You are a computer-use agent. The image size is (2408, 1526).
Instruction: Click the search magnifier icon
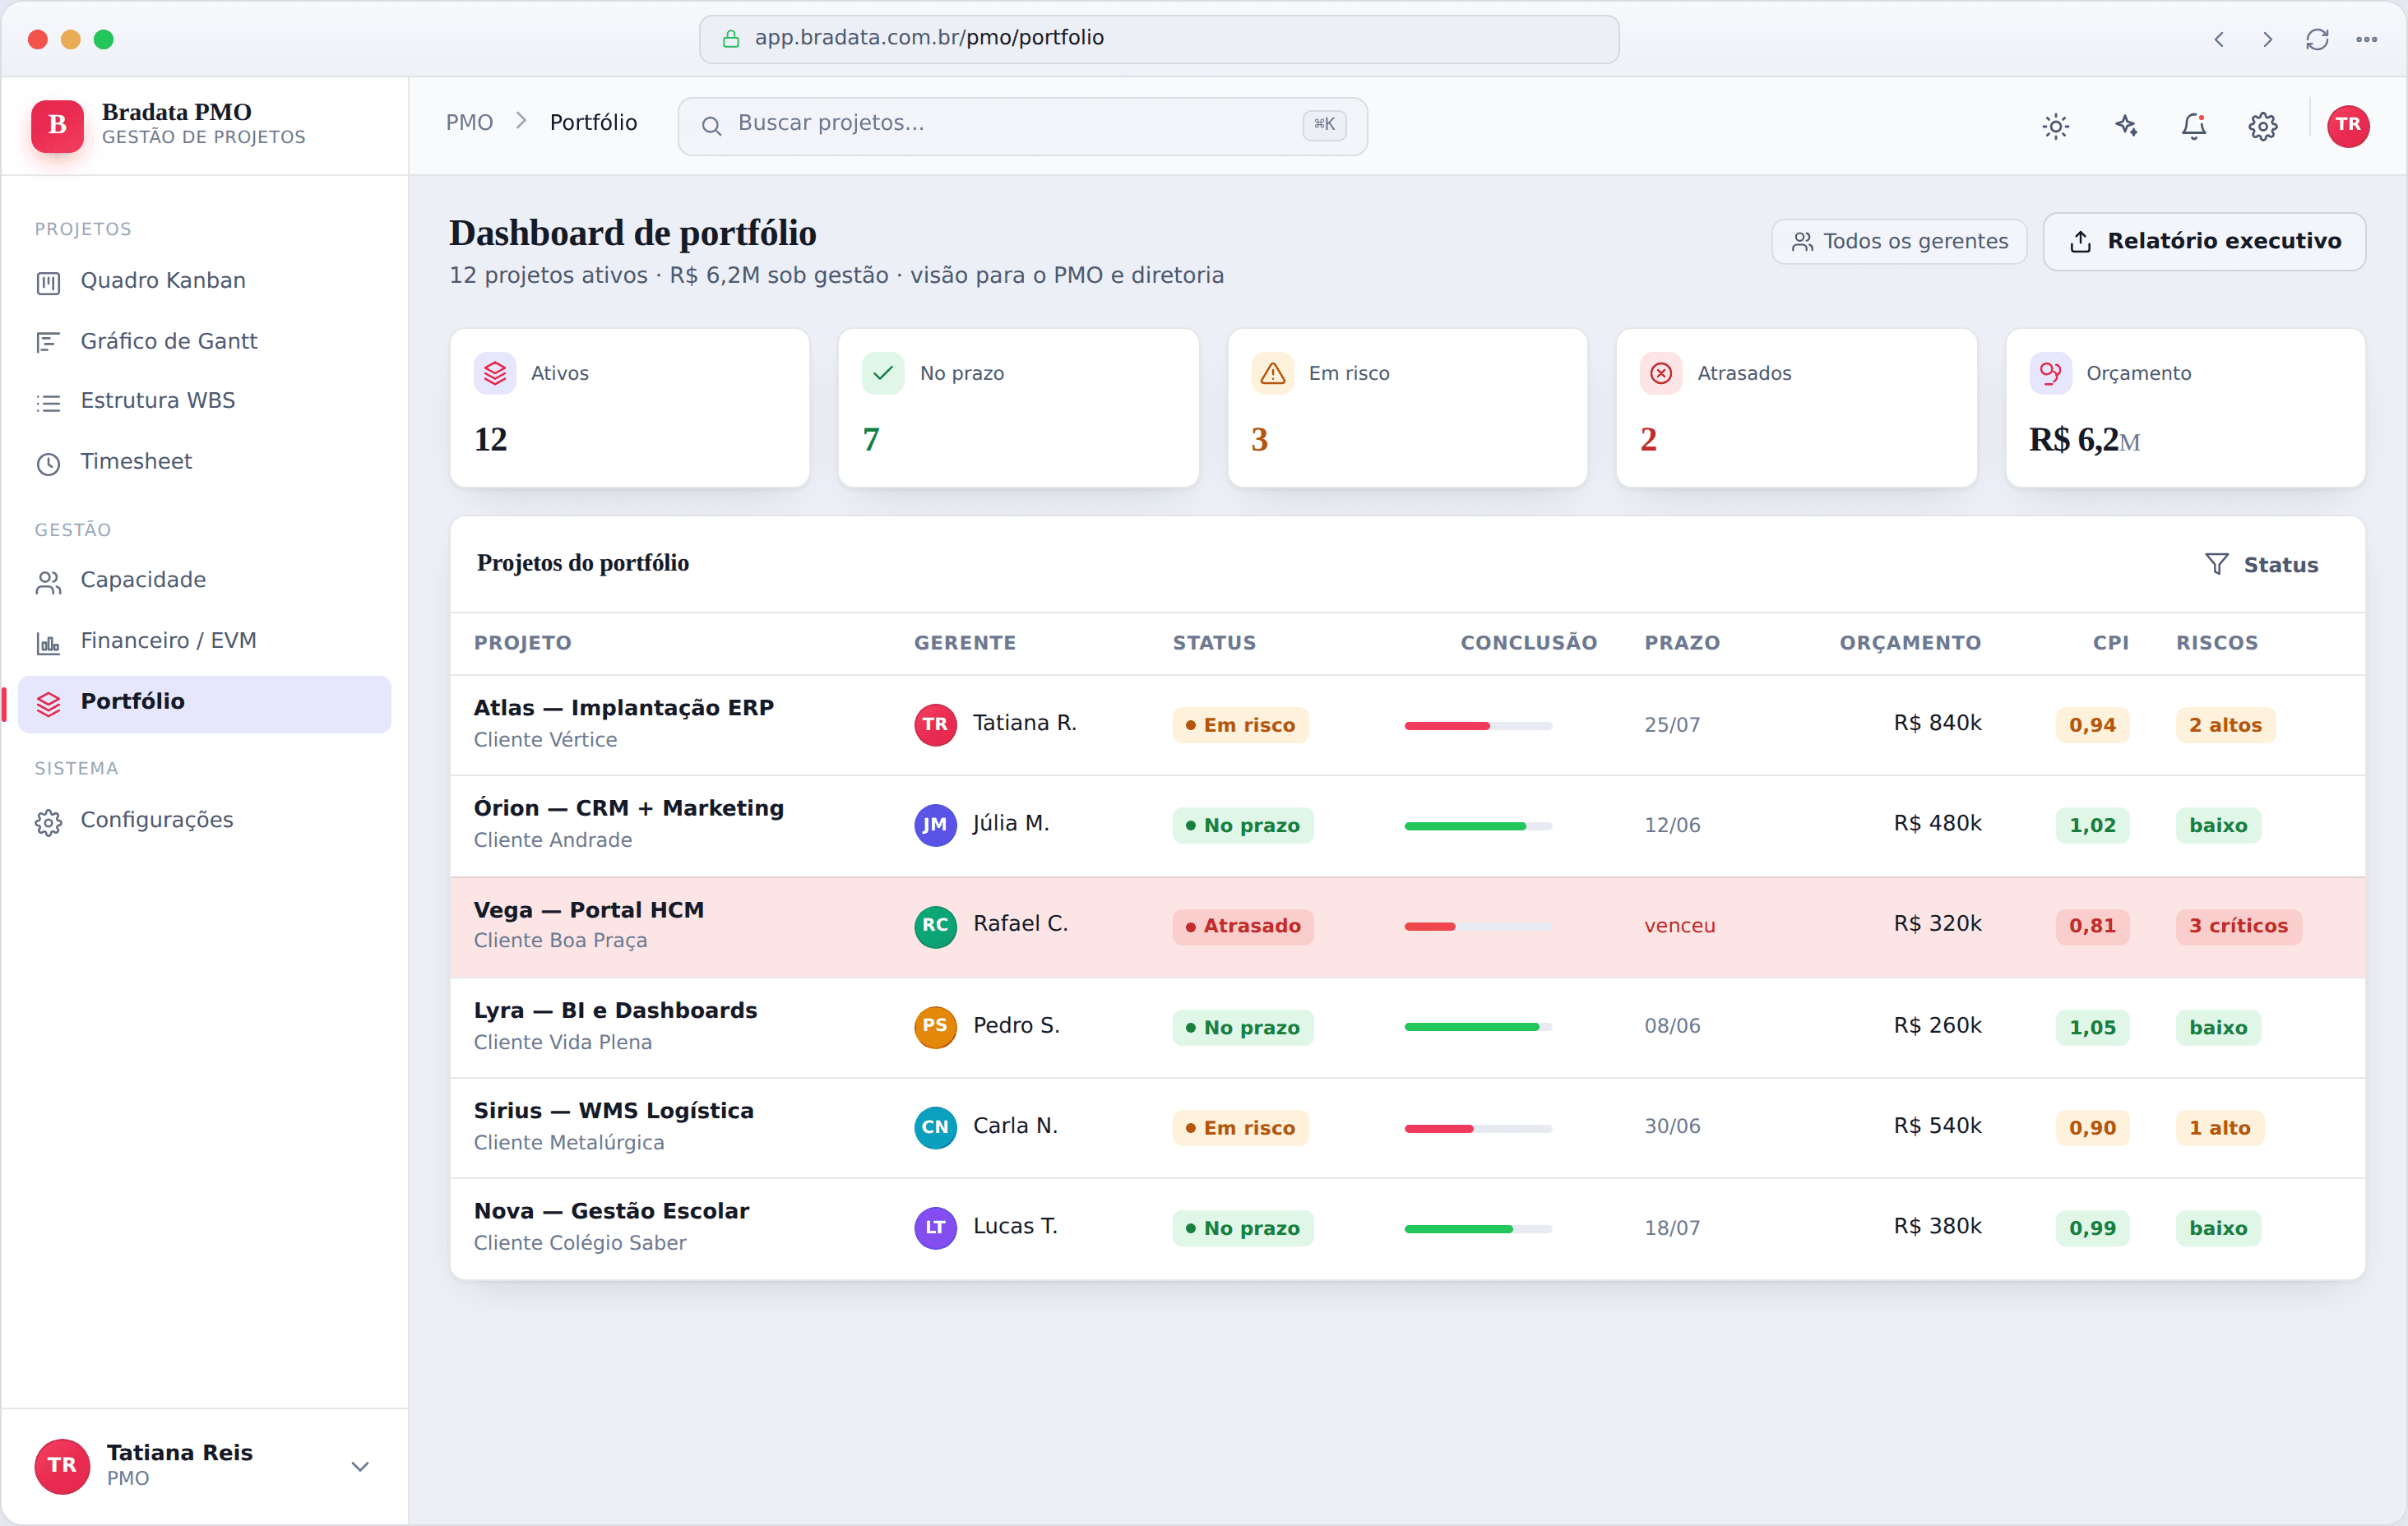[711, 125]
